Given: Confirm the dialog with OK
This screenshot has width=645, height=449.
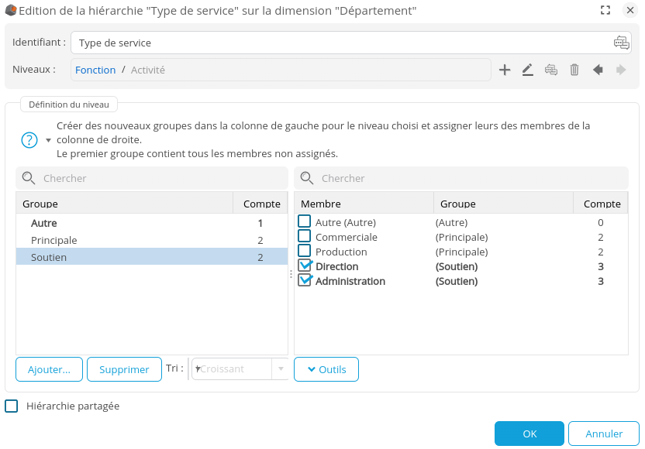Looking at the screenshot, I should pyautogui.click(x=529, y=434).
